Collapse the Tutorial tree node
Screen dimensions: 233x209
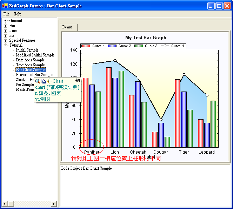pyautogui.click(x=5, y=46)
